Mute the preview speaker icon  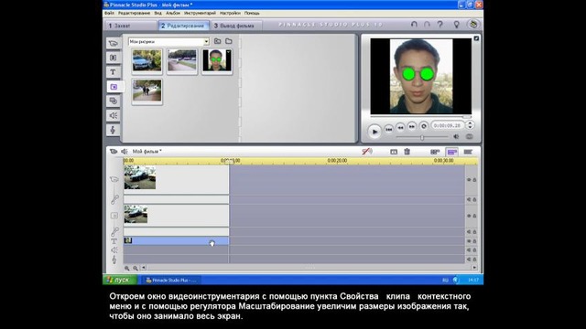(x=456, y=136)
